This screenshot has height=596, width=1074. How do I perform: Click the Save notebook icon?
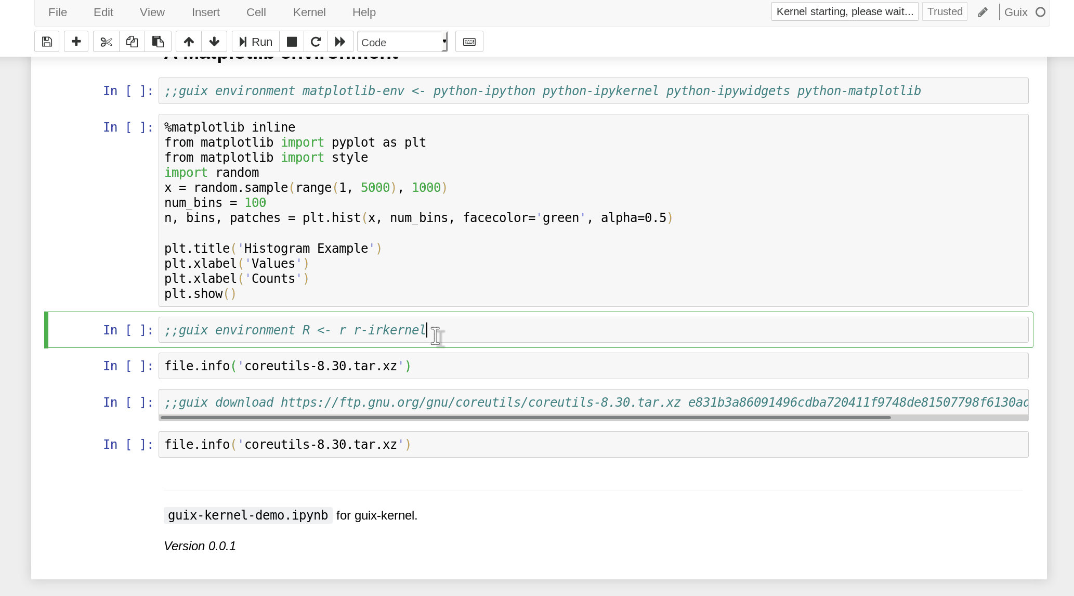(47, 42)
